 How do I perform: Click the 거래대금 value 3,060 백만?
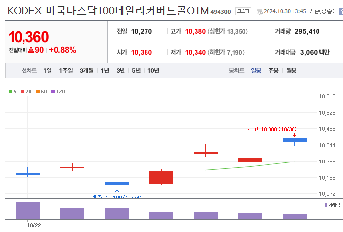pos(315,52)
